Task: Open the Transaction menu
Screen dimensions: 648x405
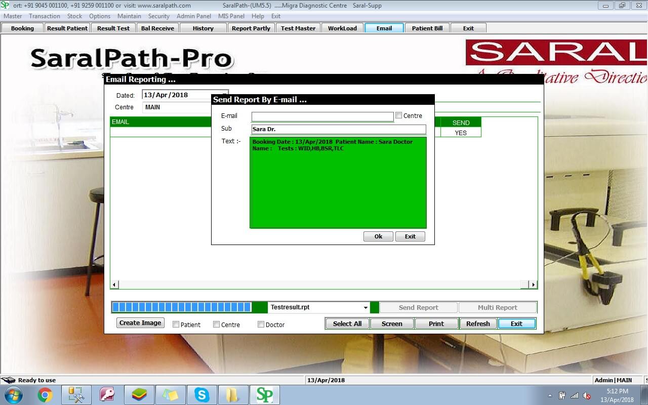Action: click(45, 16)
